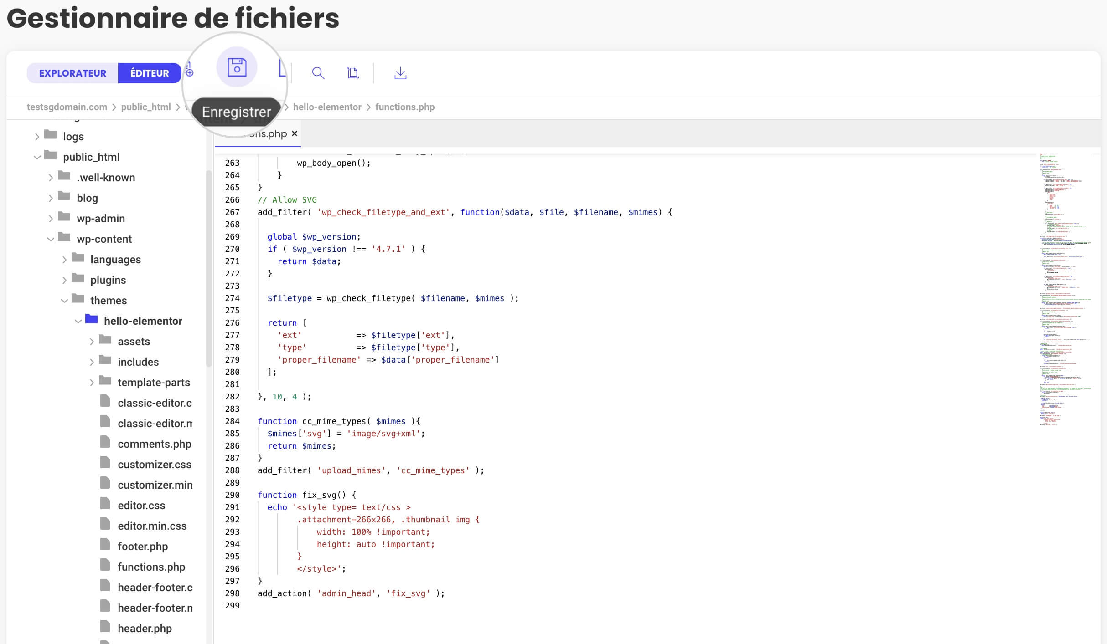Click the file icon beside editor.css
The height and width of the screenshot is (644, 1107).
click(105, 503)
